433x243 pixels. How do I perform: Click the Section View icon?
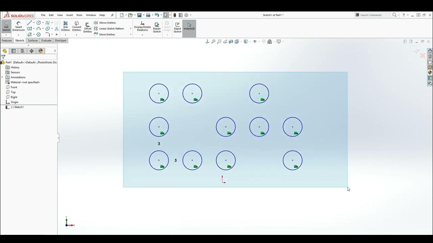231,42
